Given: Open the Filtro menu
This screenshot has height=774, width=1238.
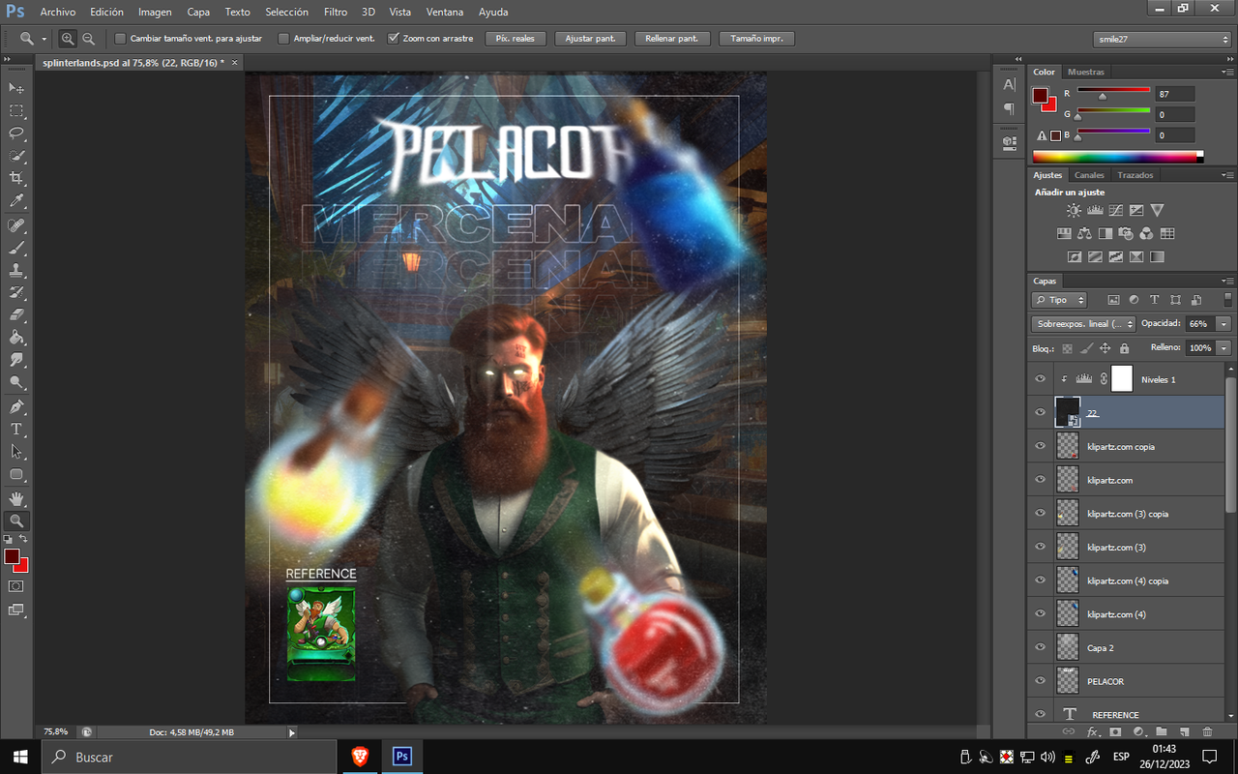Looking at the screenshot, I should click(336, 12).
